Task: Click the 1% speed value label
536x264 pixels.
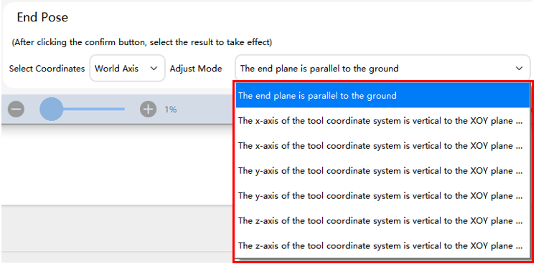Action: 171,109
